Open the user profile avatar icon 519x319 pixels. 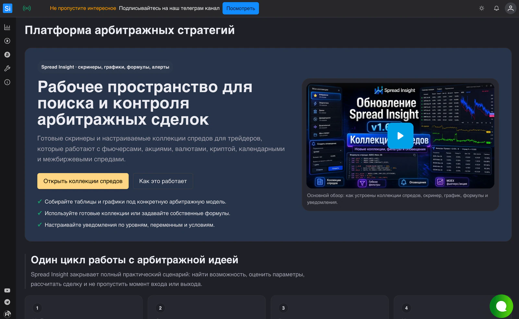tap(511, 8)
